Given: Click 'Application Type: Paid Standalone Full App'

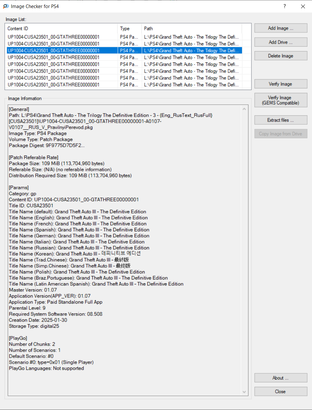Looking at the screenshot, I should (56, 302).
